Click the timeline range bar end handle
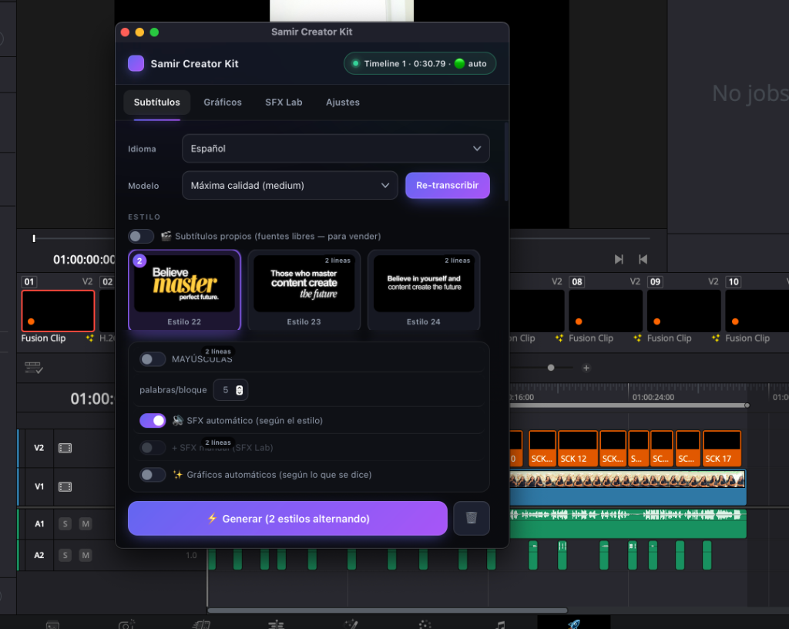 click(x=747, y=405)
